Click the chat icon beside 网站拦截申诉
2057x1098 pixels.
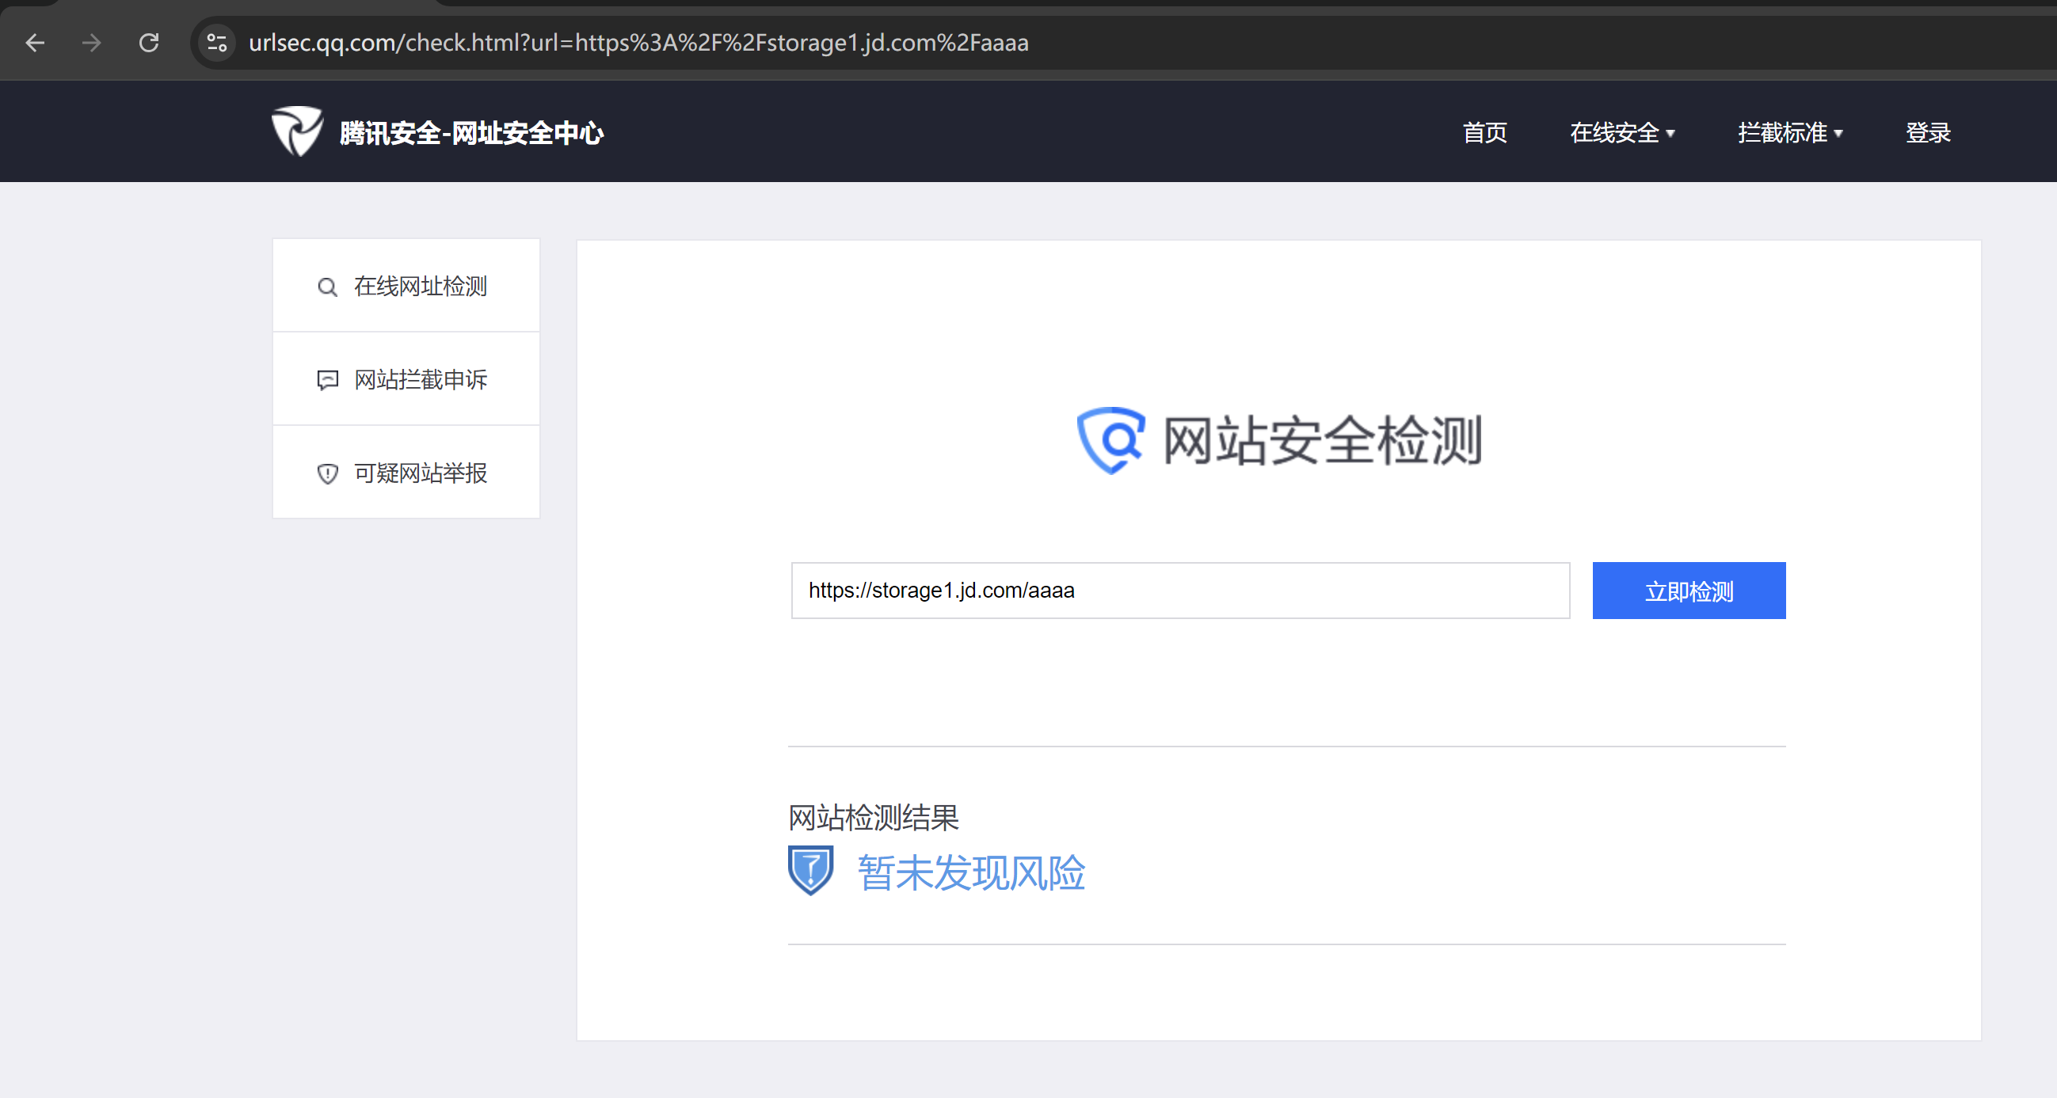[327, 380]
